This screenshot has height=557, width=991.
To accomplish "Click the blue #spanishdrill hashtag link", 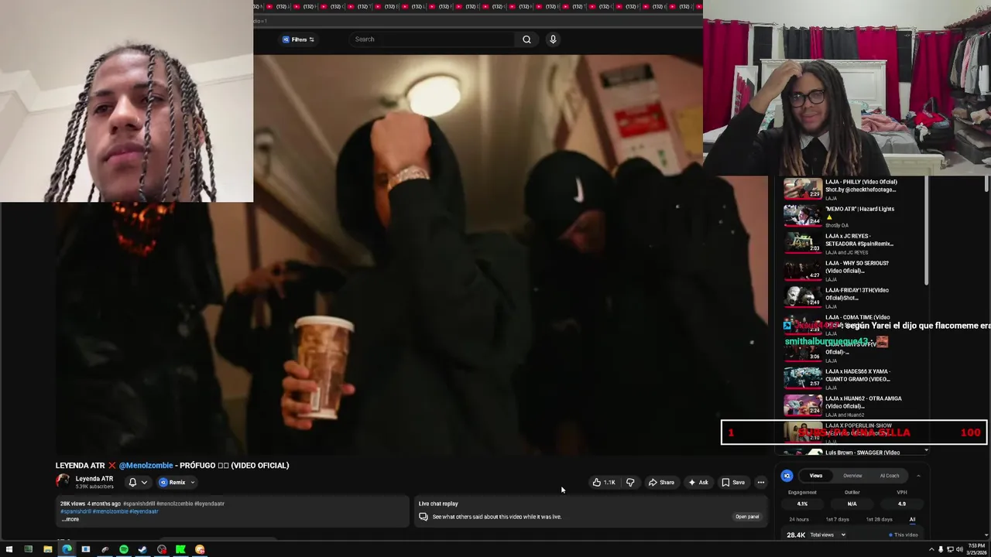I will (75, 511).
